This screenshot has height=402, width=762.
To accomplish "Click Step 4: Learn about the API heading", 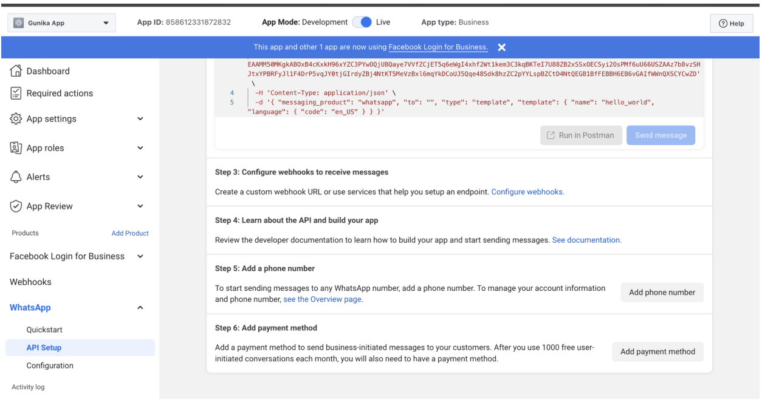I will click(297, 220).
